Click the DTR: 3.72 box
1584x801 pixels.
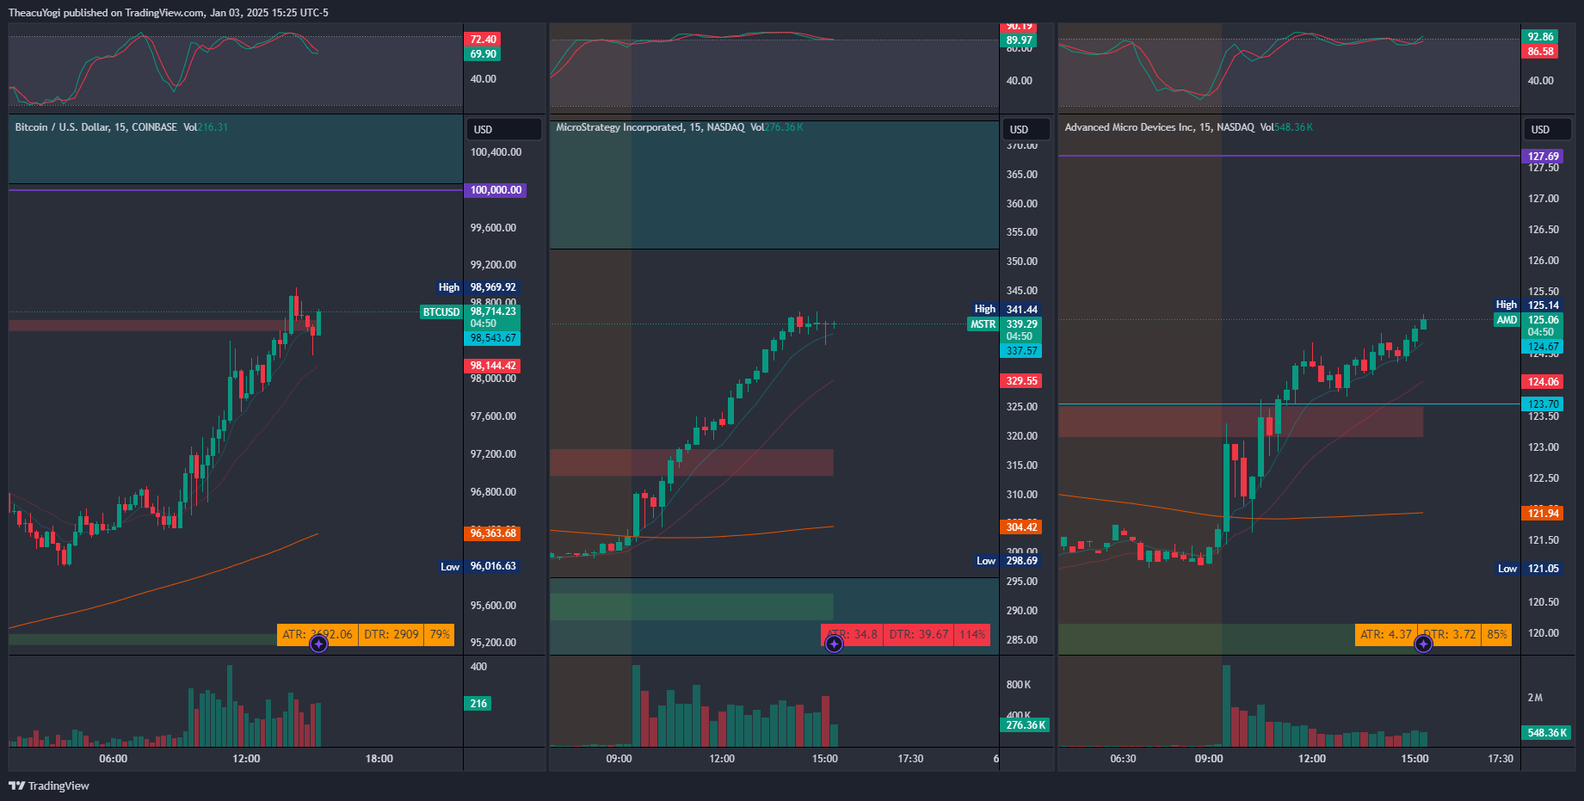[1450, 635]
